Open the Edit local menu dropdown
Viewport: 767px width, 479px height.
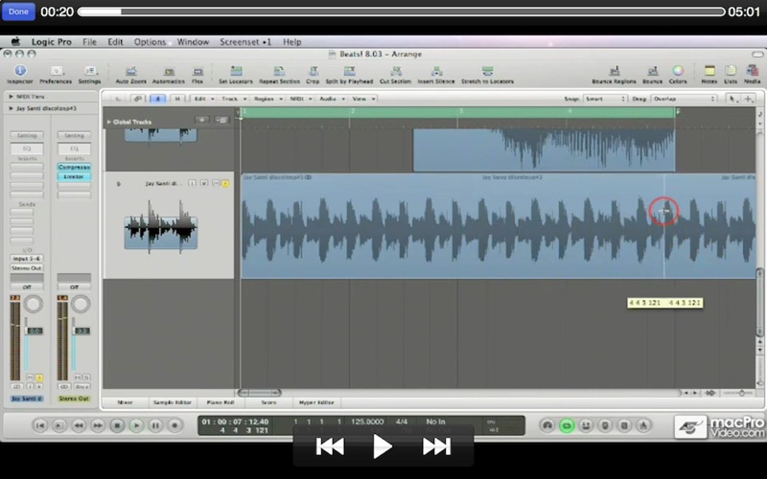[203, 99]
